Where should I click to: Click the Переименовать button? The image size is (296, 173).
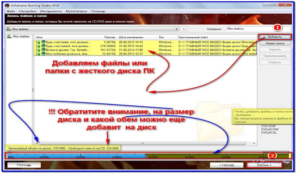(275, 56)
